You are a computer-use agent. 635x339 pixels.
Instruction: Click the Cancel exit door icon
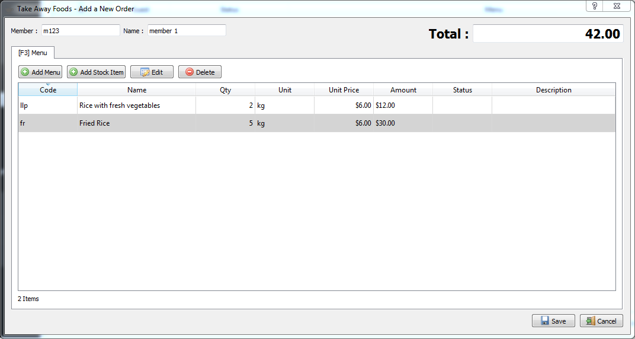tap(589, 321)
